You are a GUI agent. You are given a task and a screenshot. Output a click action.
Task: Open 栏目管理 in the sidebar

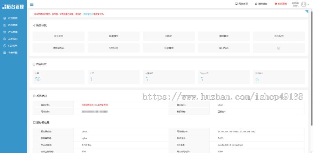click(13, 18)
